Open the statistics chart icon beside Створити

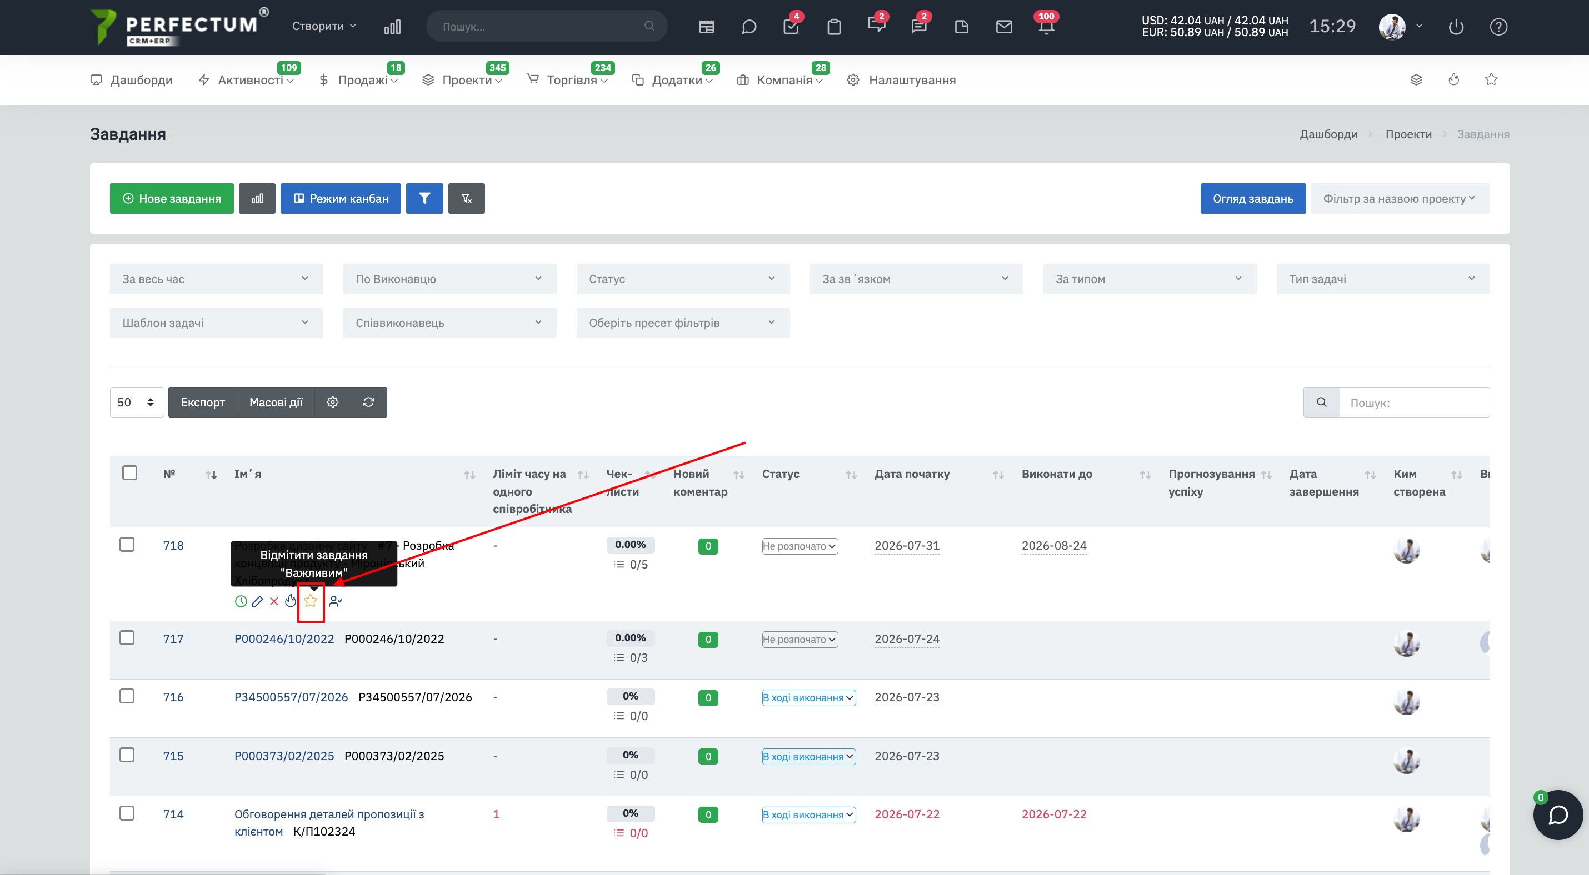point(392,27)
